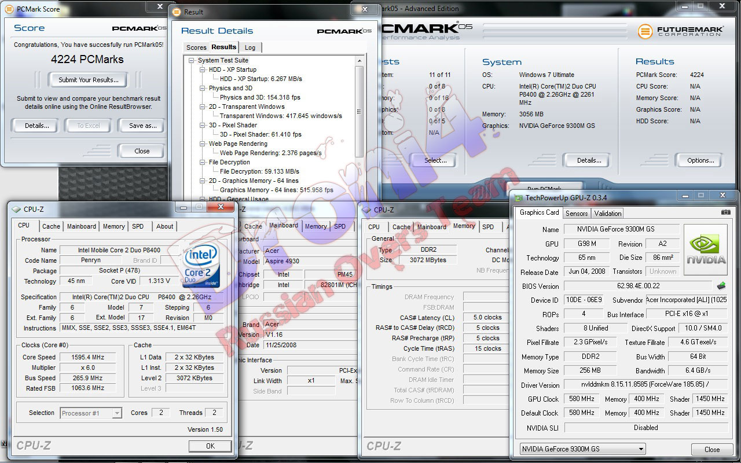Select 'Physics and 3D: 154.318 fps' result row
741x463 pixels.
[x=260, y=97]
